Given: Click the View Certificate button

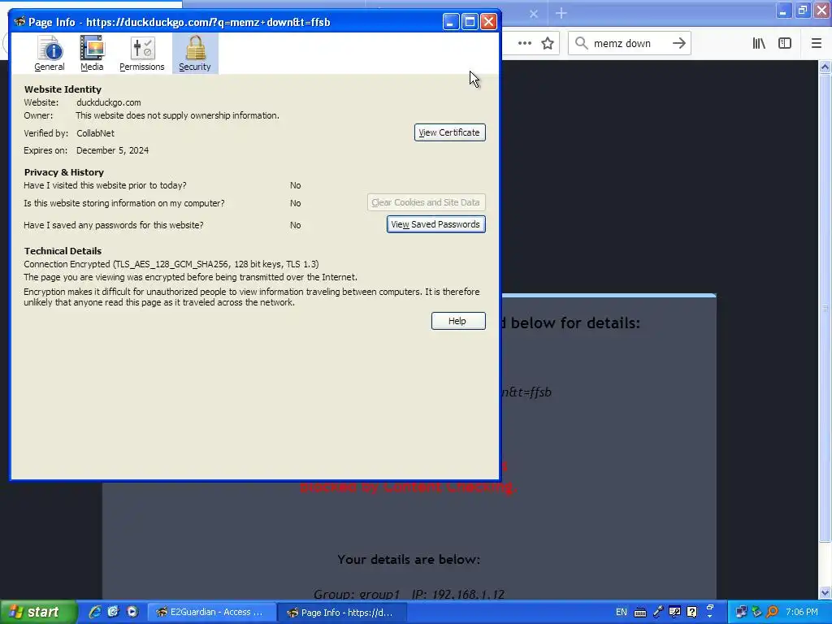Looking at the screenshot, I should (449, 132).
